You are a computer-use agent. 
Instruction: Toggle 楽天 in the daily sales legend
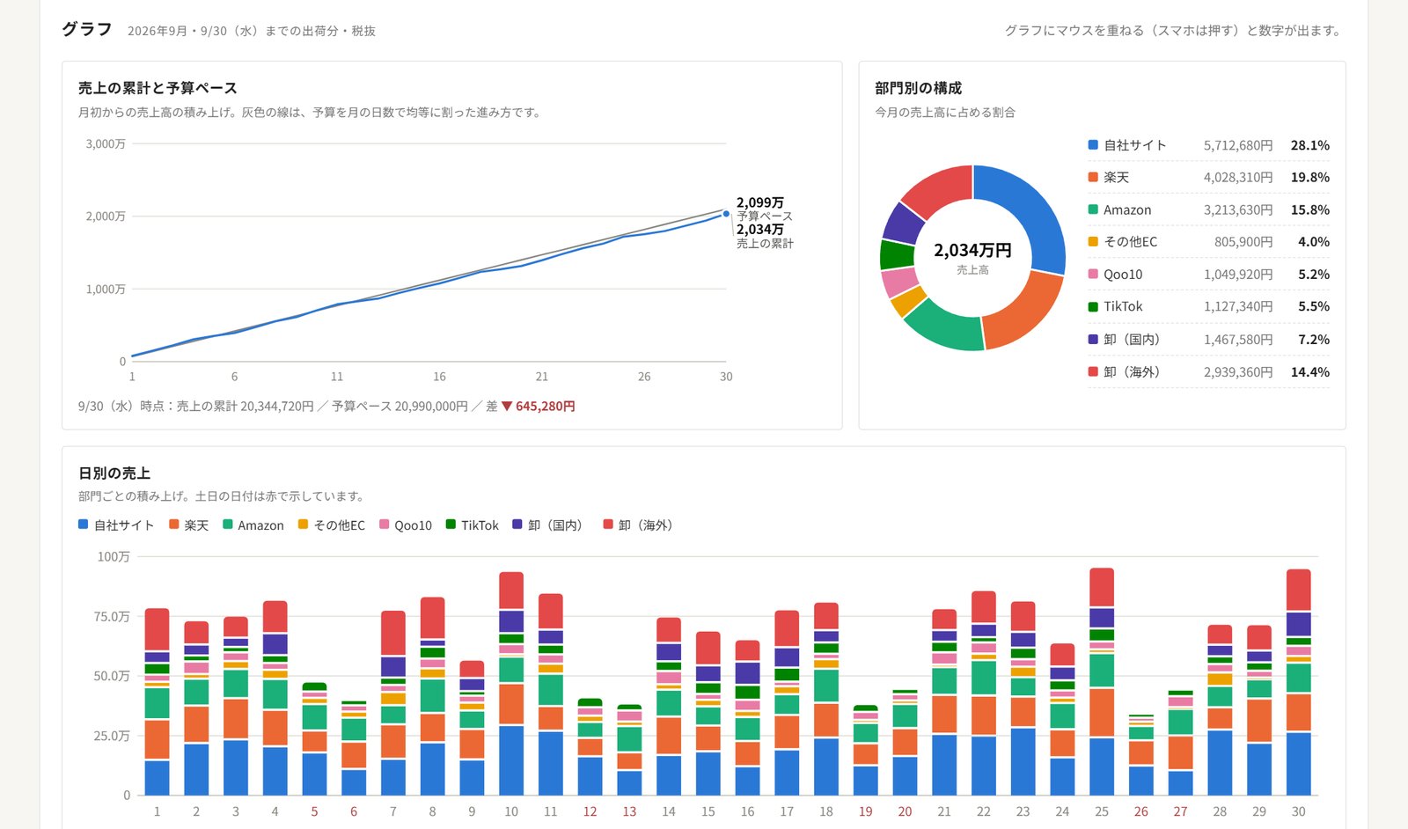point(189,525)
